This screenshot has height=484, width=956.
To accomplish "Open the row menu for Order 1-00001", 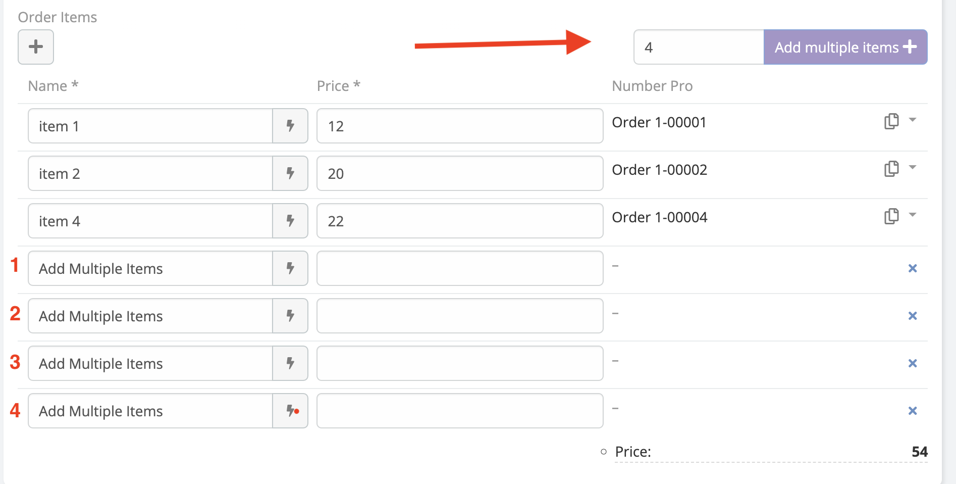I will [x=913, y=120].
